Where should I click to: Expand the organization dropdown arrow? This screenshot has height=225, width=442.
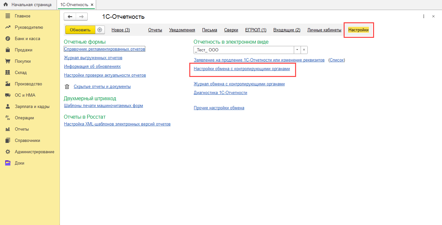297,50
